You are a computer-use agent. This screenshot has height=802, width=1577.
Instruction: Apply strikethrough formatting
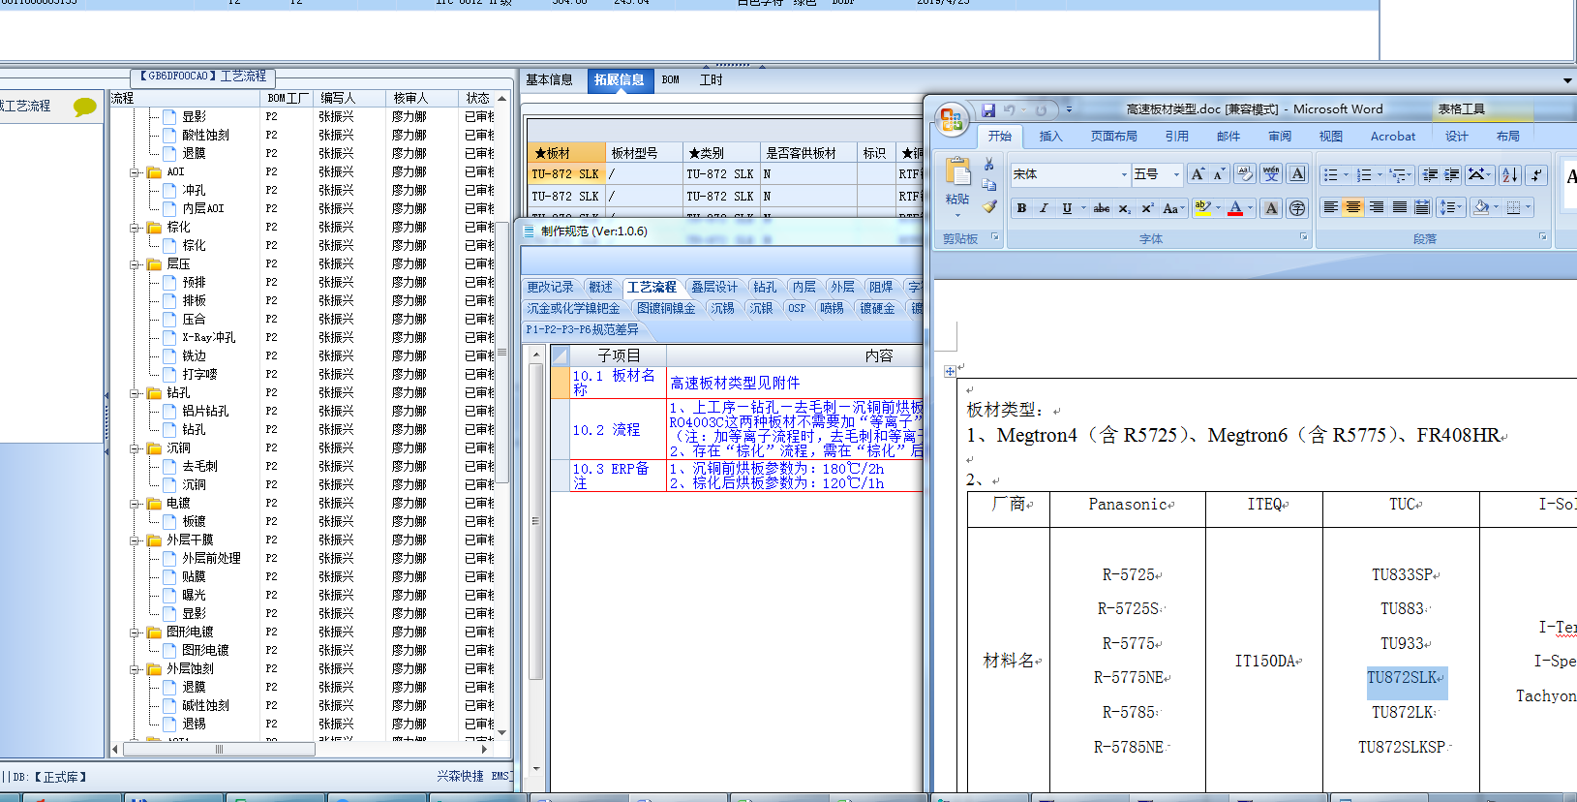coord(1102,208)
